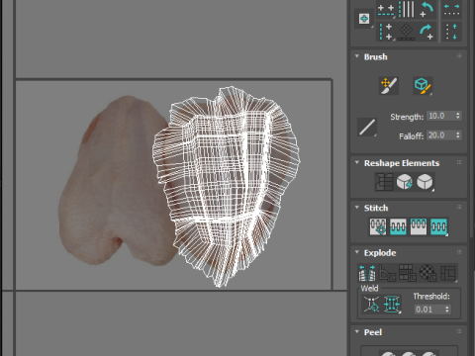The image size is (475, 356).
Task: Click the Stitch rollout grip handle
Action: pyautogui.click(x=459, y=208)
